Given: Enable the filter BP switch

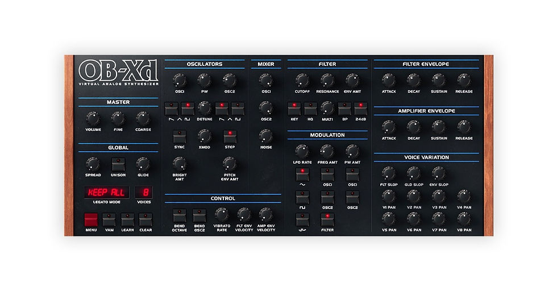Looking at the screenshot, I should click(x=344, y=109).
